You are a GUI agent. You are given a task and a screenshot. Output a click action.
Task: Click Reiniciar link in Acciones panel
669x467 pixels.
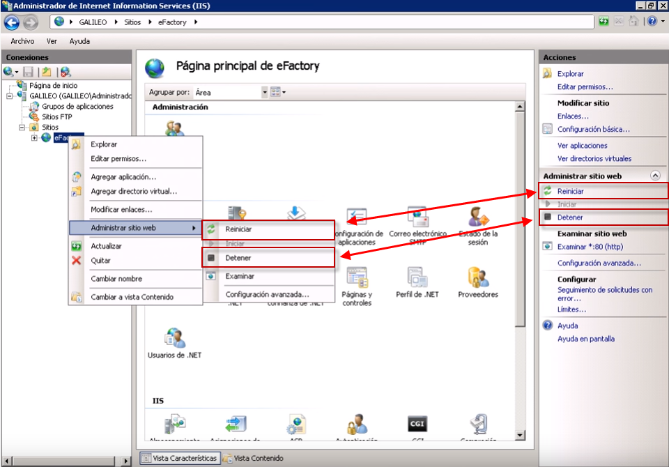(x=571, y=191)
